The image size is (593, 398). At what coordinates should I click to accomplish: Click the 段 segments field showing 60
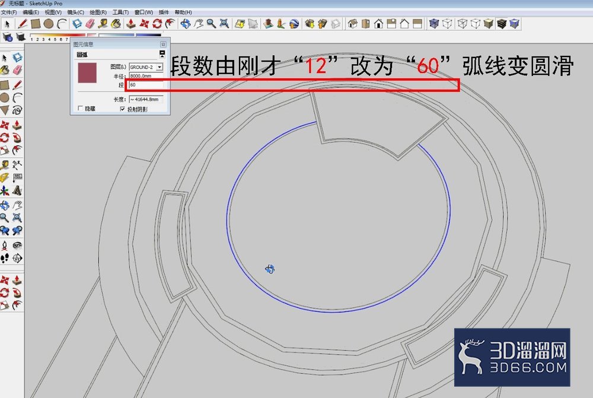(146, 85)
